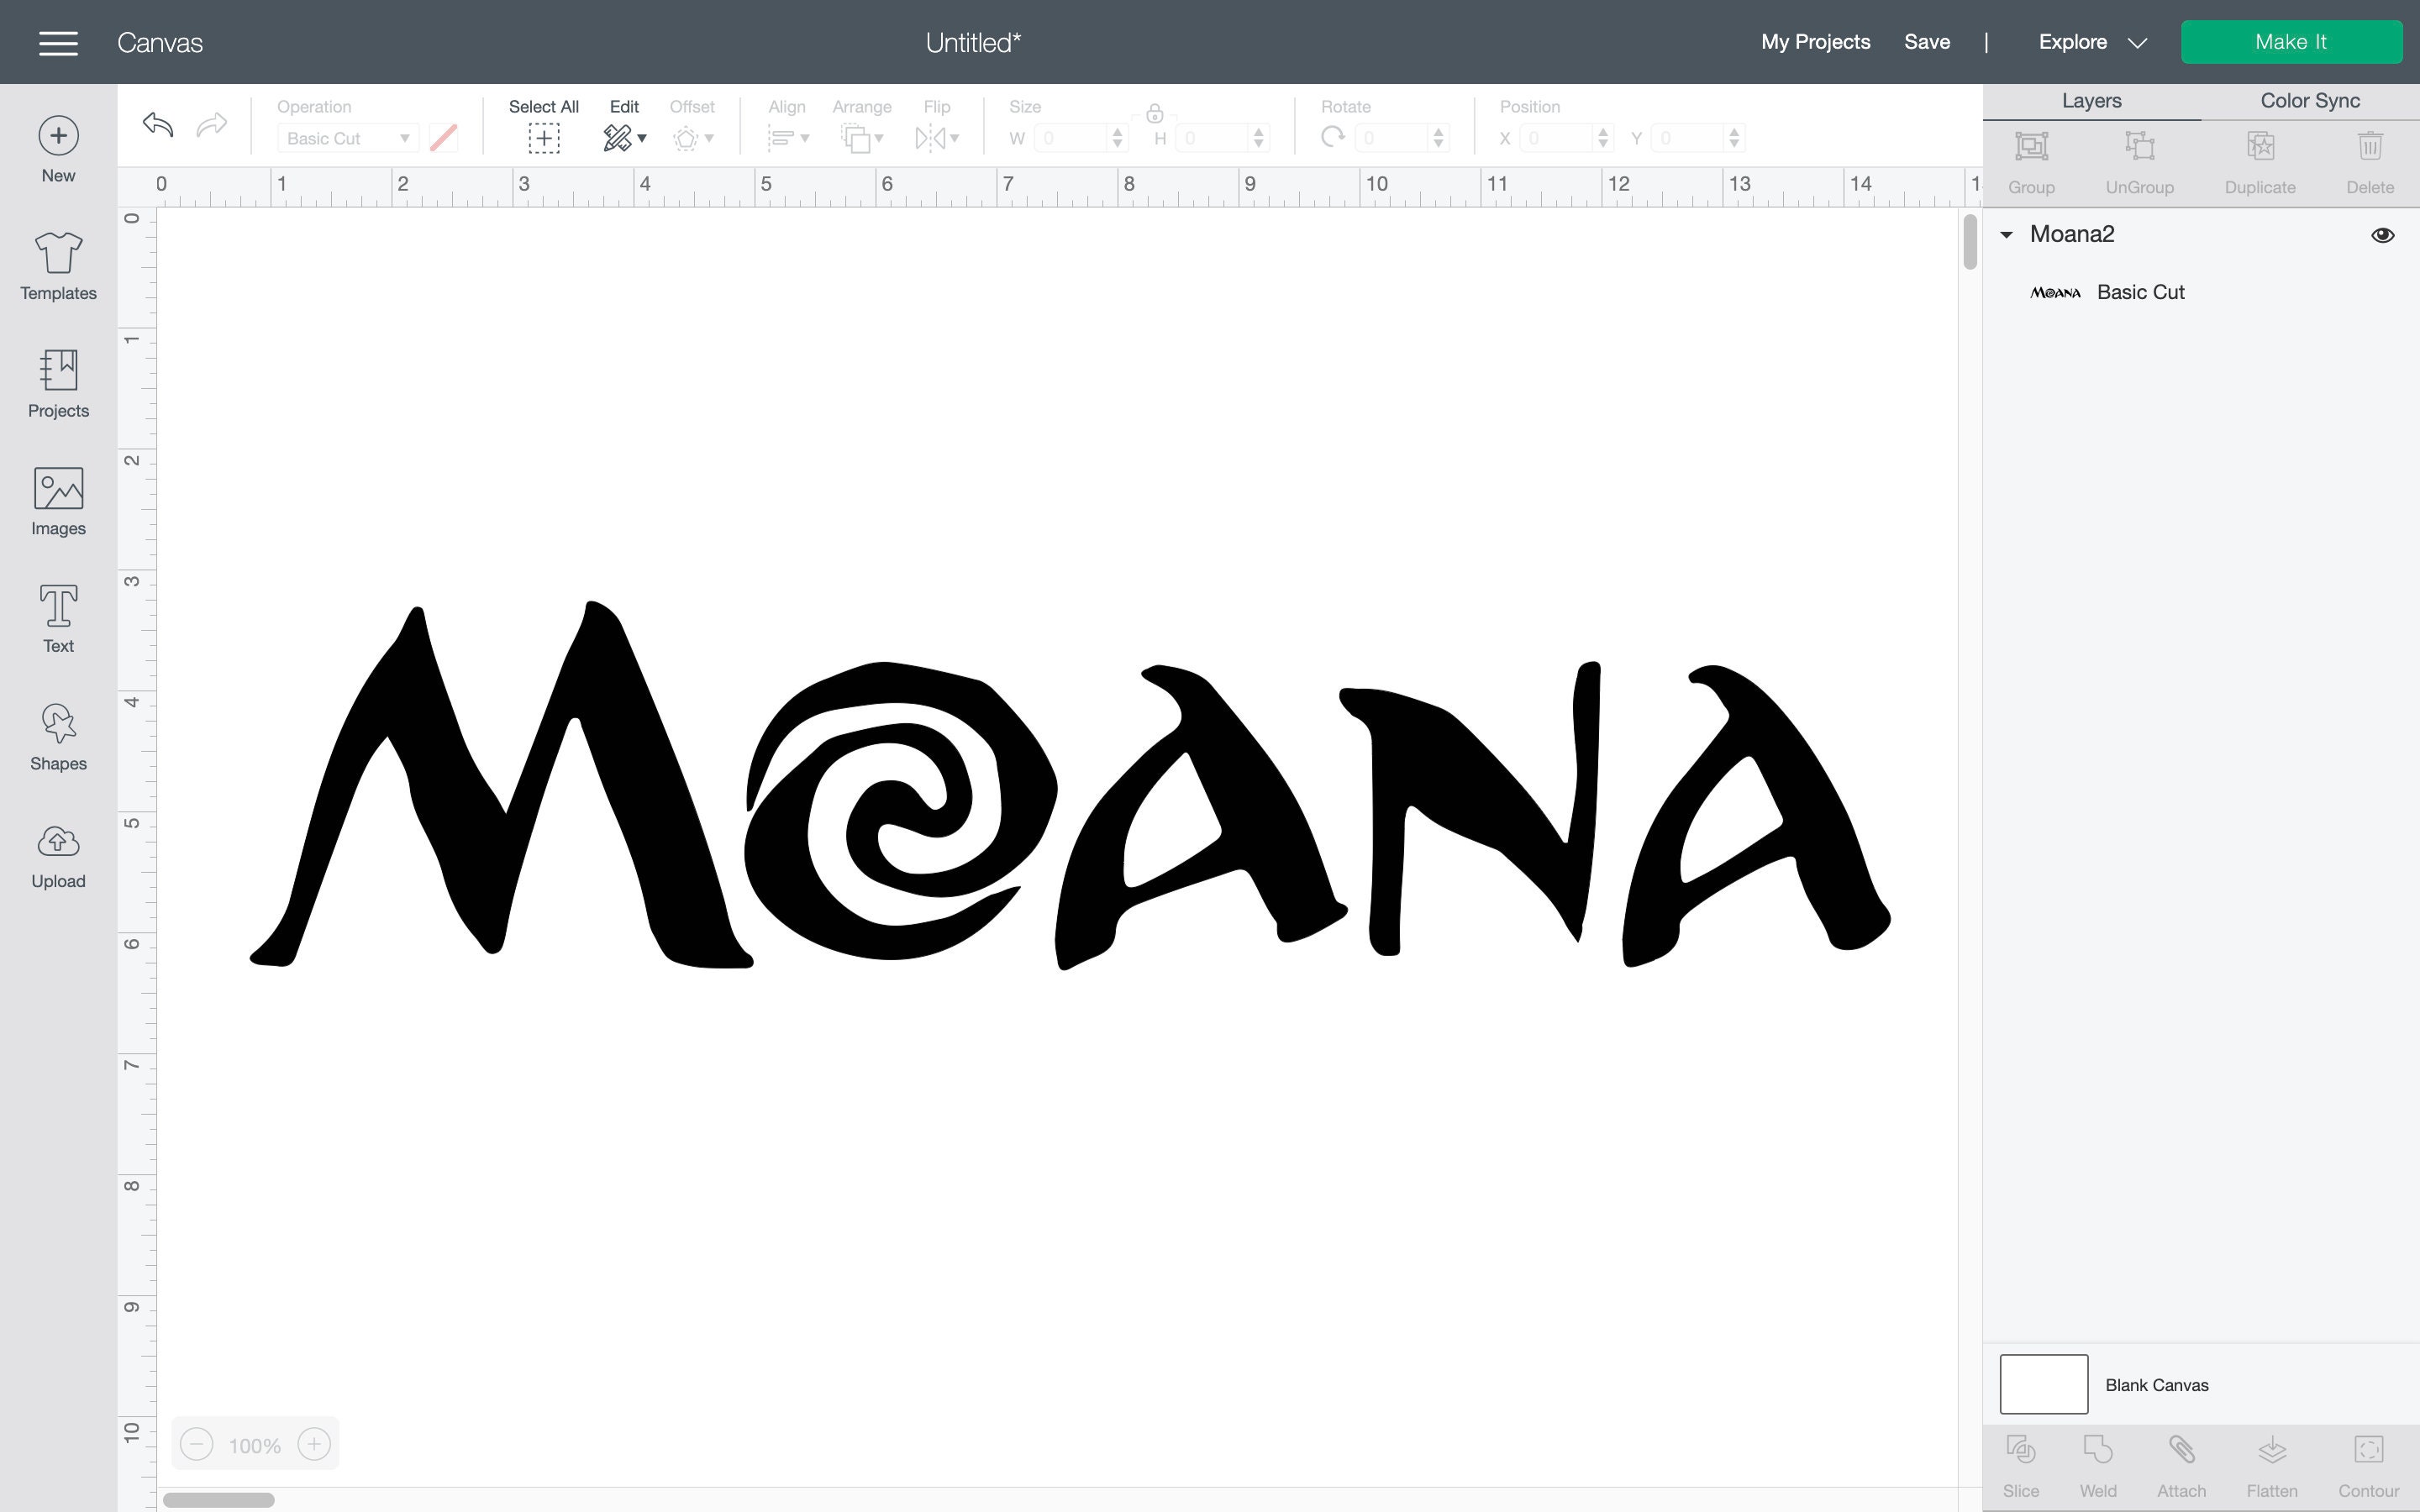Toggle visibility of the Moana2 layer
This screenshot has height=1512, width=2420.
(2384, 234)
